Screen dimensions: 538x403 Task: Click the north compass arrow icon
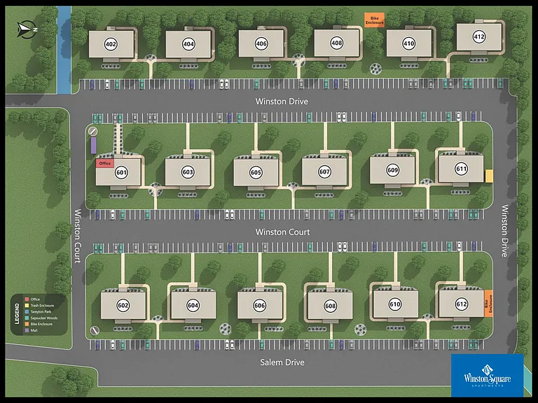coord(27,29)
